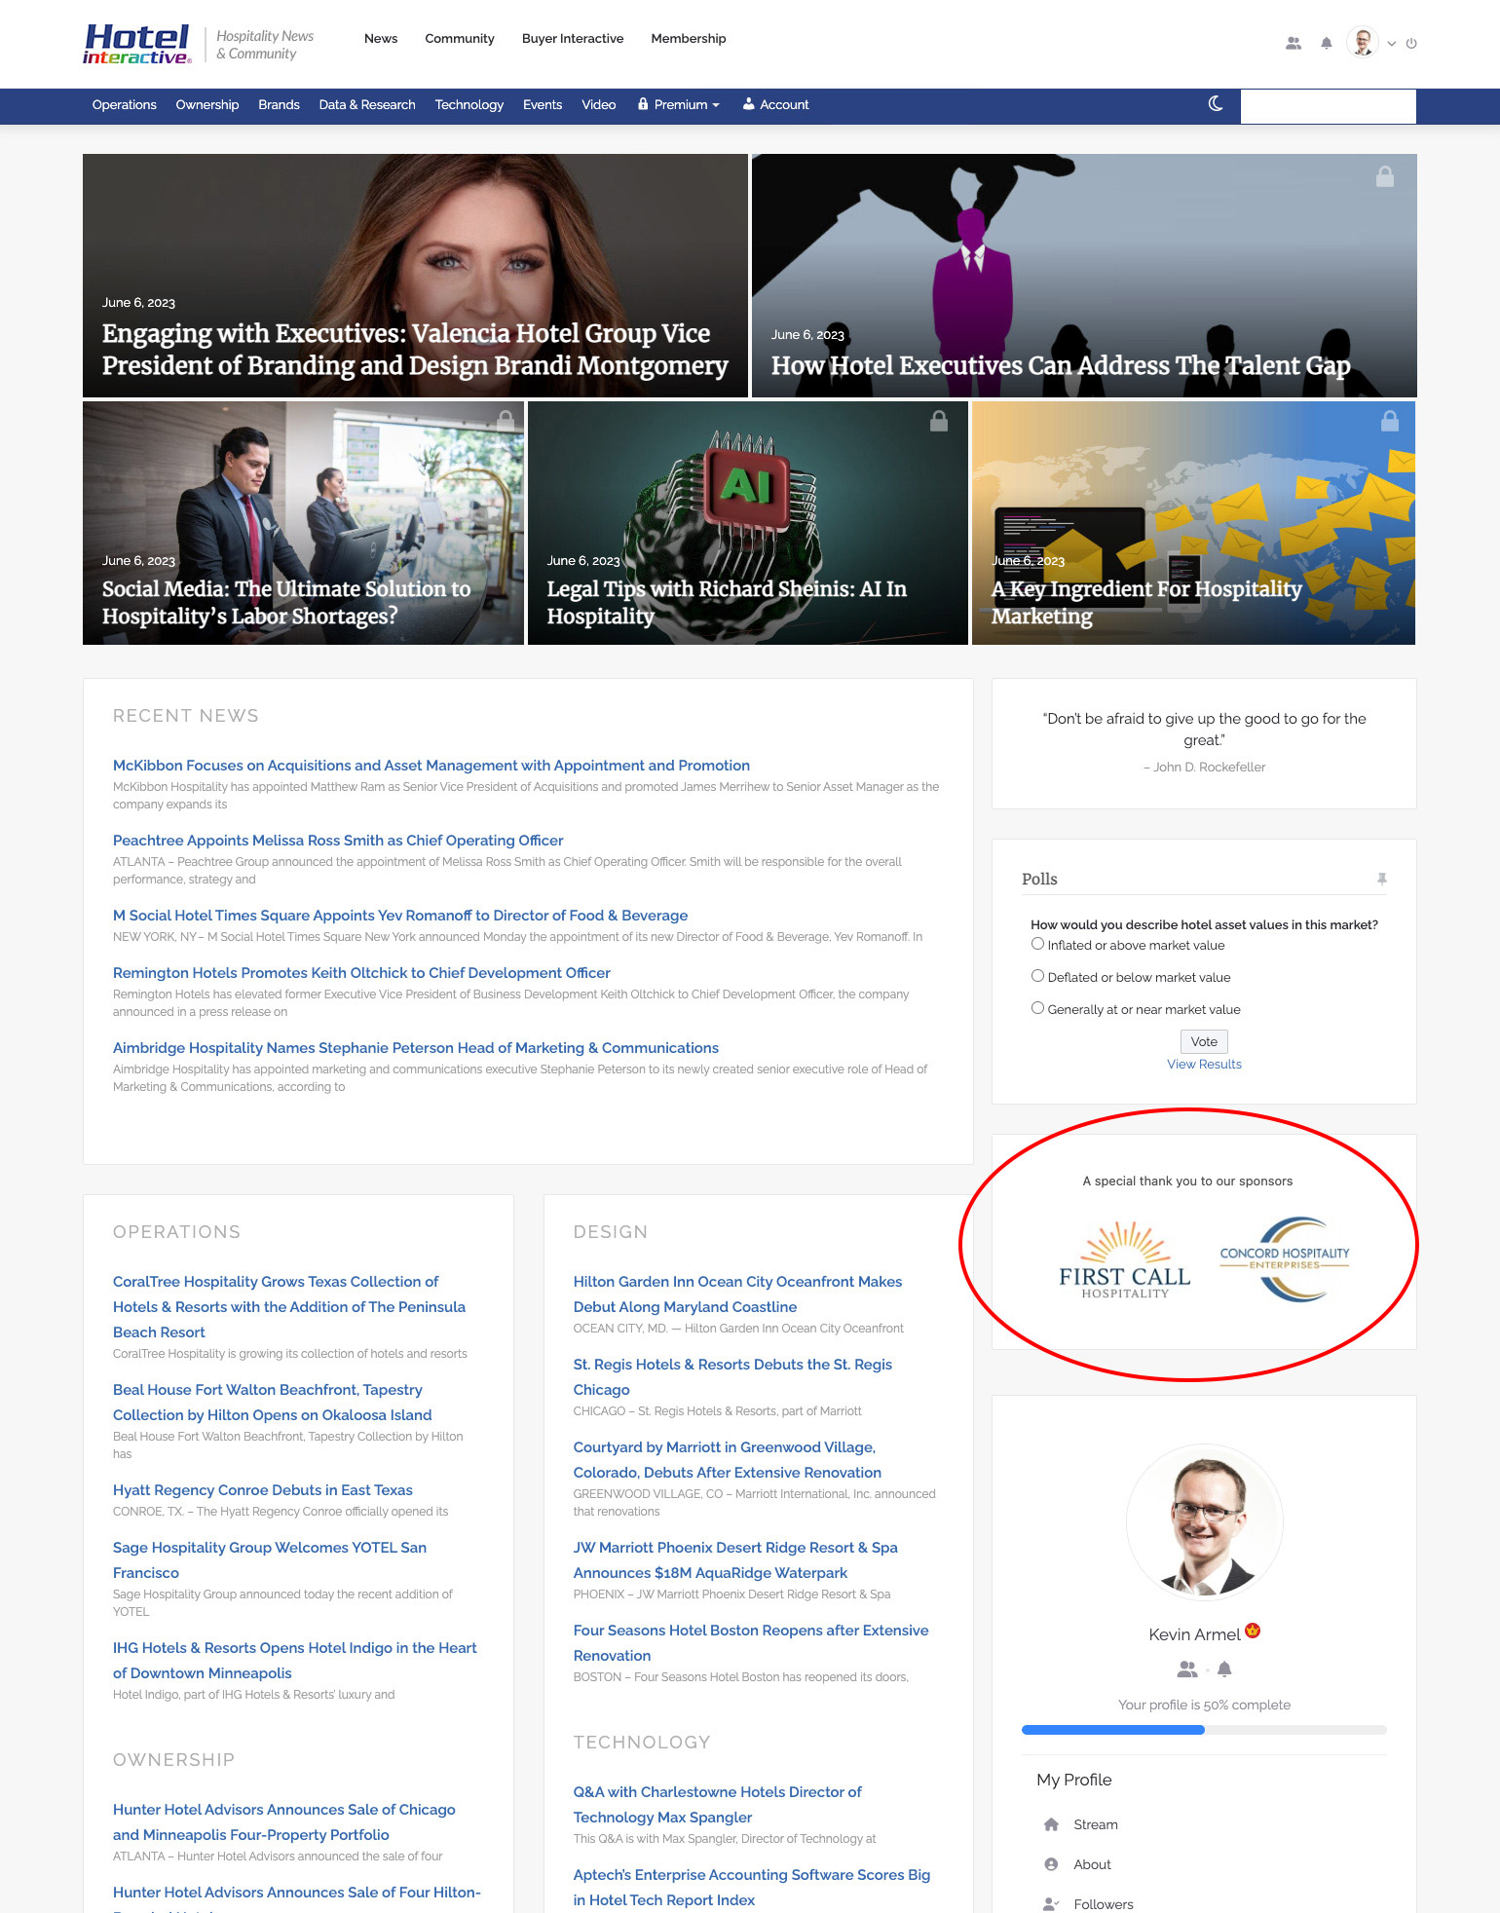Go to Video section
The height and width of the screenshot is (1913, 1500).
pos(598,104)
